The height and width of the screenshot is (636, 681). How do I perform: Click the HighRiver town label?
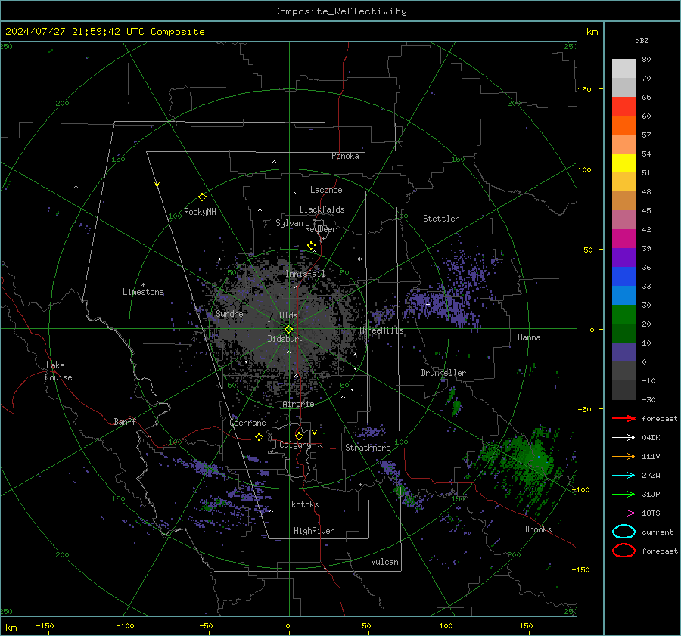coord(314,531)
